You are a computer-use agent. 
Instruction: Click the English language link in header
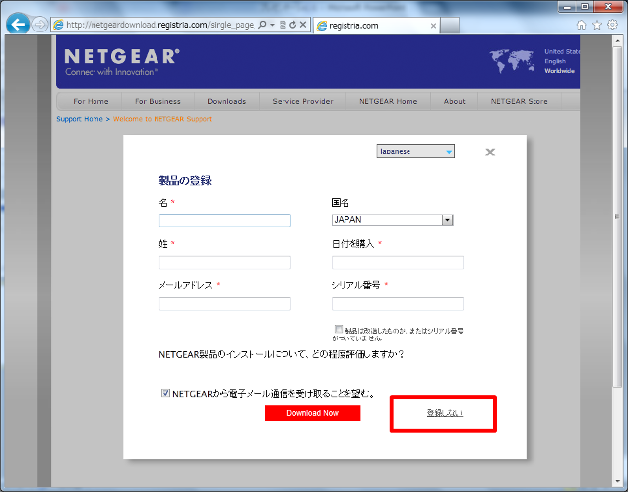point(555,61)
